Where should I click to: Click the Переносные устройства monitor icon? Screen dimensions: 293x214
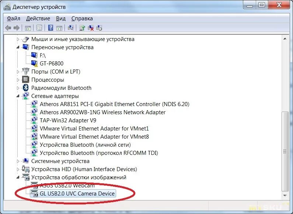(25, 47)
